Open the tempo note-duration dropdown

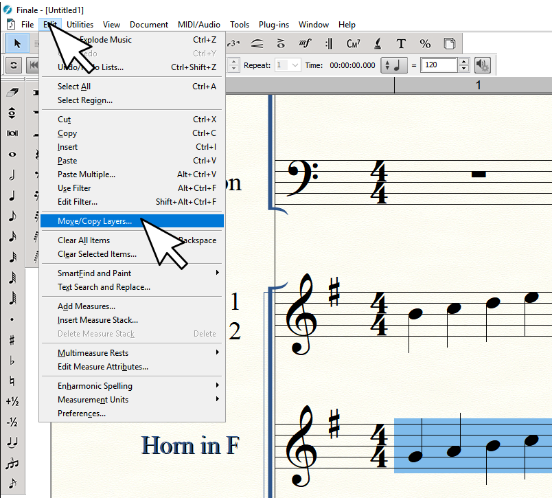click(x=394, y=65)
